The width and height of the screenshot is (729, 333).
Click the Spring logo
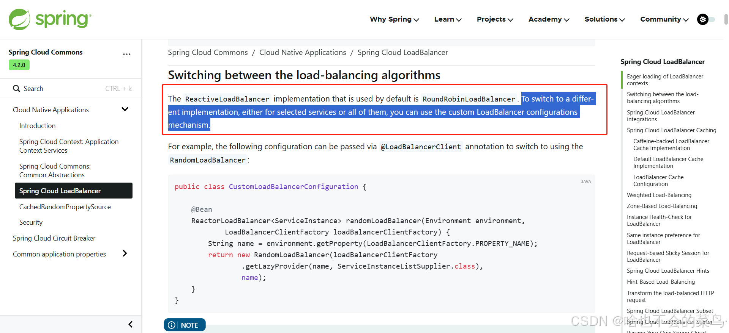50,19
